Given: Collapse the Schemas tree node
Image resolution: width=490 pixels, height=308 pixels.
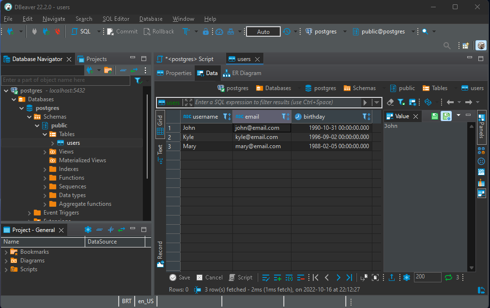Looking at the screenshot, I should pyautogui.click(x=30, y=117).
